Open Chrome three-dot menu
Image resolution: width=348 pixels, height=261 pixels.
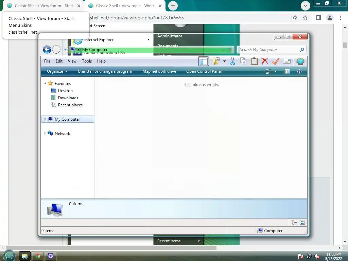(341, 18)
